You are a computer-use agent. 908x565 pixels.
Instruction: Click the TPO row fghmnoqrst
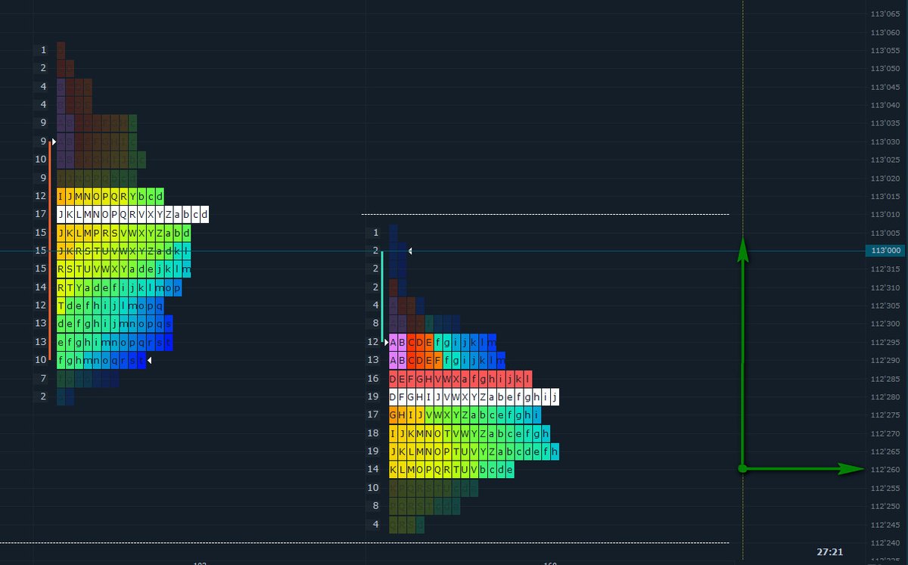point(101,360)
